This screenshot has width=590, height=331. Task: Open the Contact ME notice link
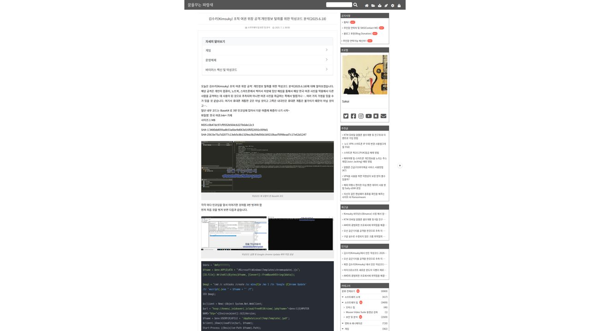coord(361,28)
